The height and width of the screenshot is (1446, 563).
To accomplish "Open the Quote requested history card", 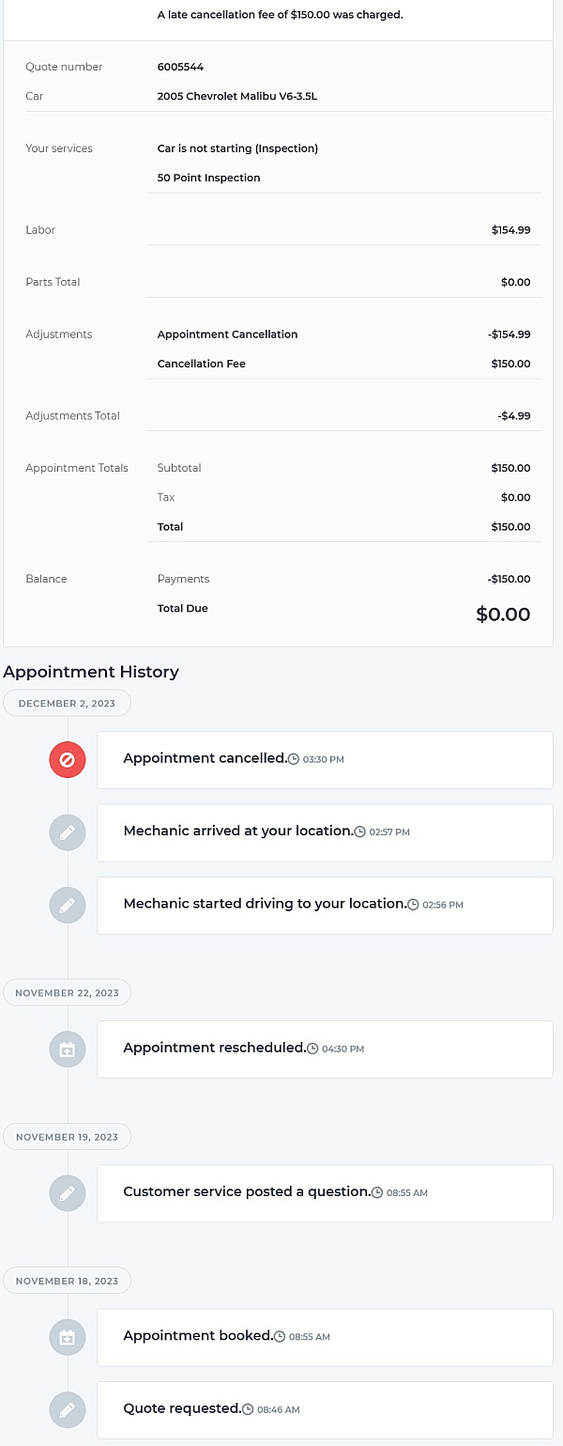I will point(325,1410).
